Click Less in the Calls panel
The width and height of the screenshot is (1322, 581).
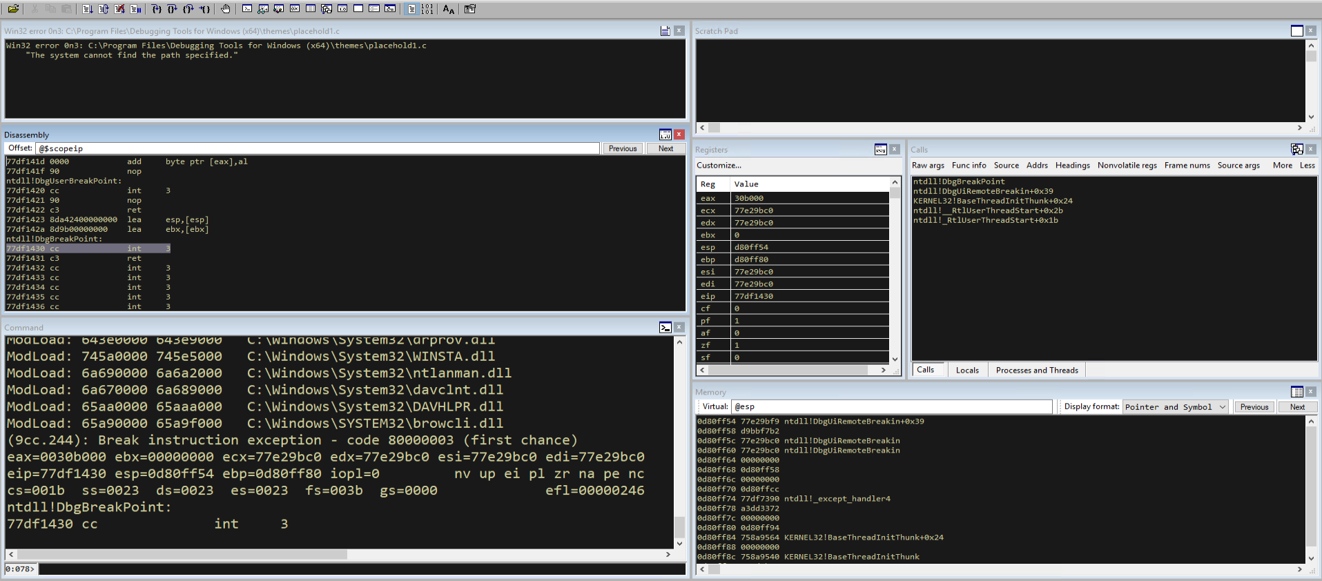[1308, 166]
